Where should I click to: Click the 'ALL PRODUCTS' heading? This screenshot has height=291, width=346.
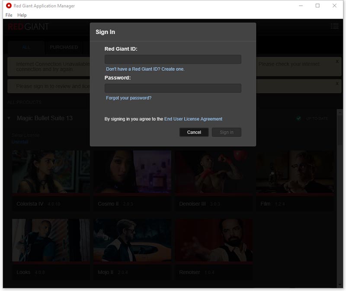coord(24,102)
